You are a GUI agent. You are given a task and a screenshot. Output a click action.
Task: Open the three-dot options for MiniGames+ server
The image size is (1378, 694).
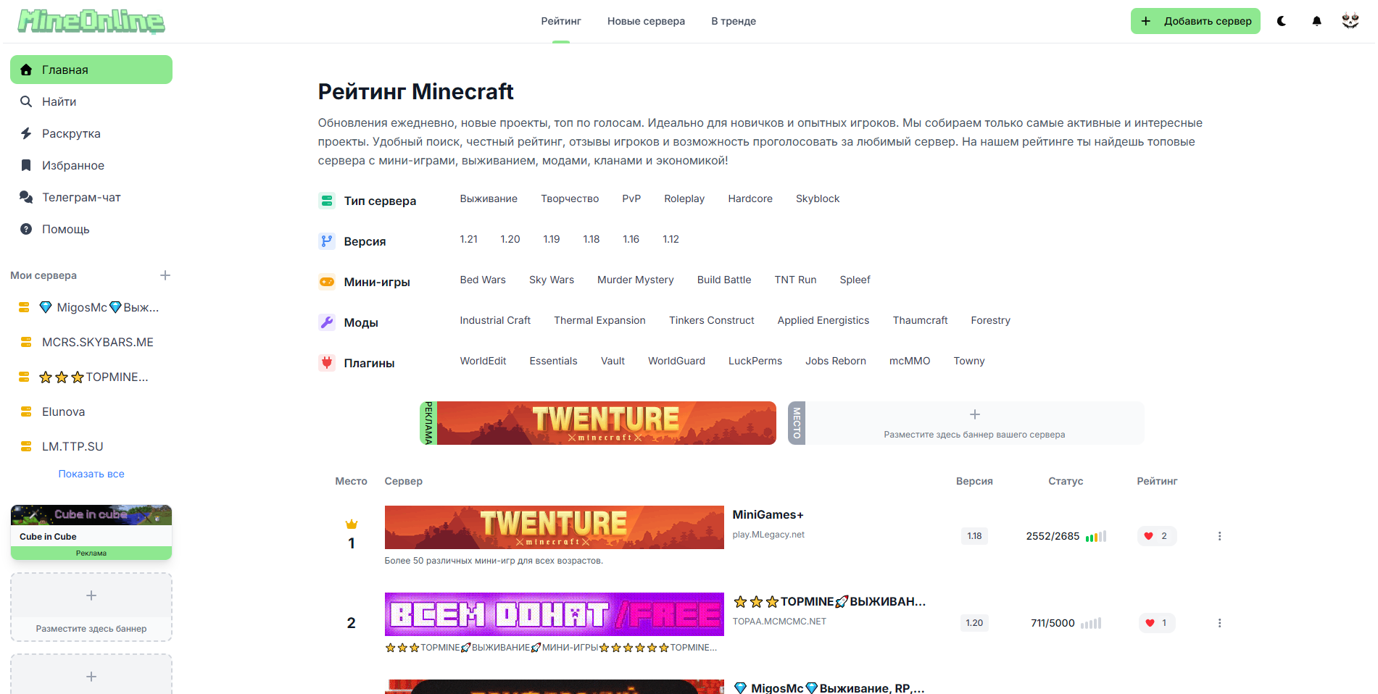click(x=1221, y=536)
